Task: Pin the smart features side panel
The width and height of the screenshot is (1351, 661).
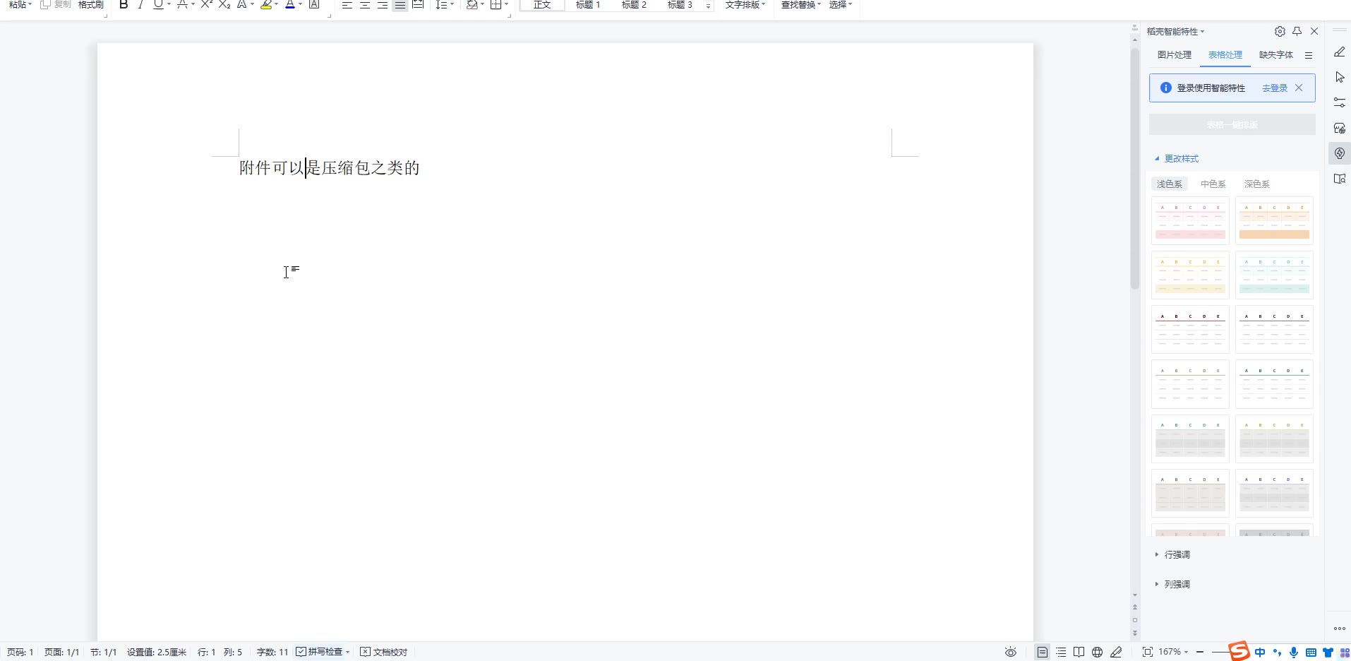Action: tap(1297, 31)
